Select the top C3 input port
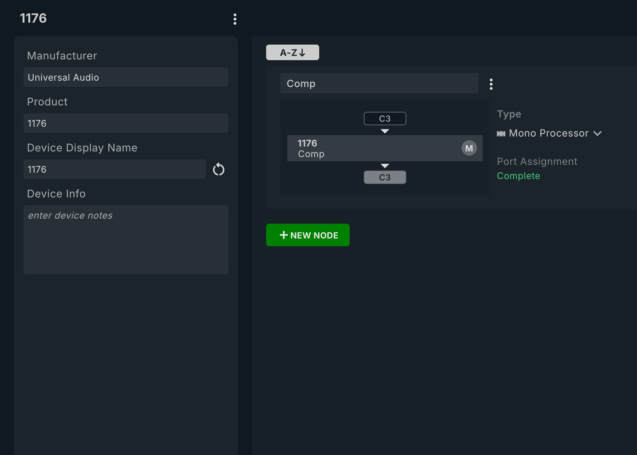The image size is (637, 455). pos(385,119)
